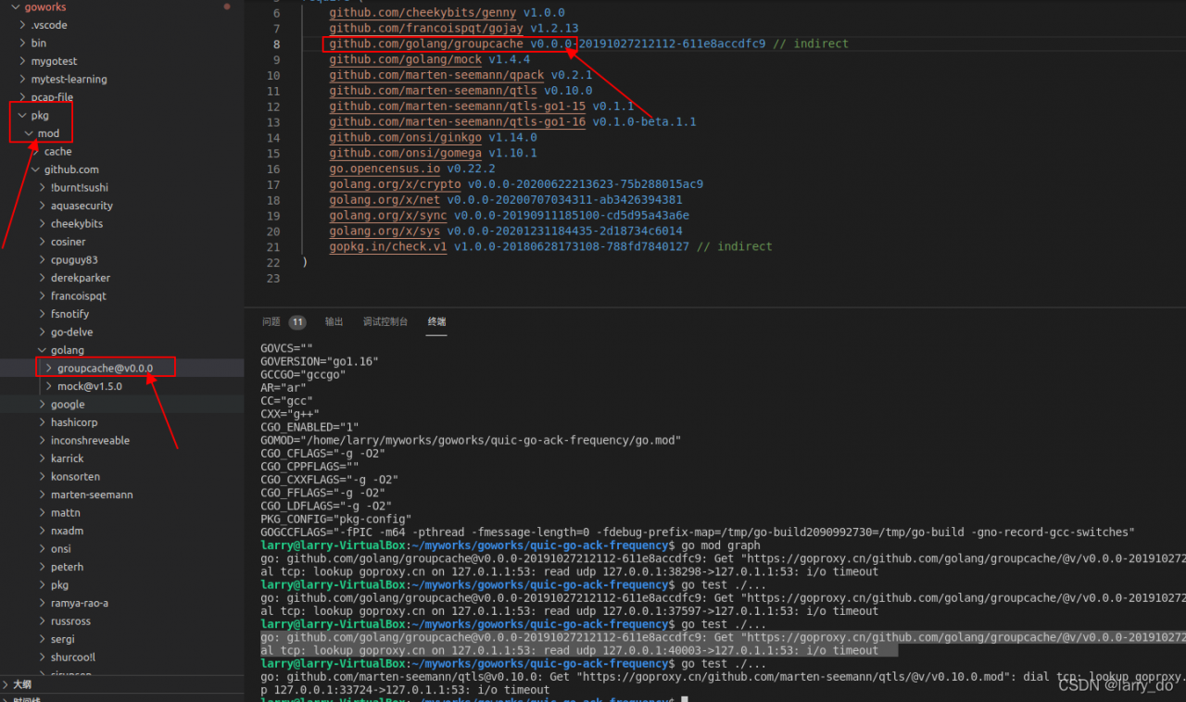Follow the golang.org/x/sync link
1186x702 pixels.
pos(387,216)
